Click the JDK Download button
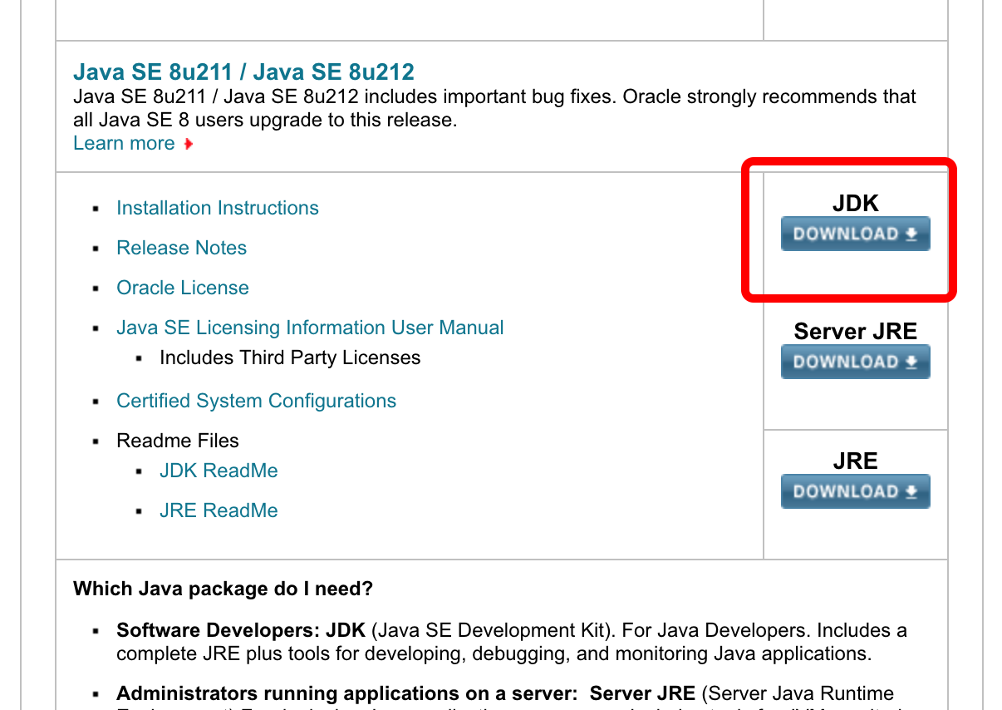Image resolution: width=1002 pixels, height=710 pixels. click(x=855, y=234)
